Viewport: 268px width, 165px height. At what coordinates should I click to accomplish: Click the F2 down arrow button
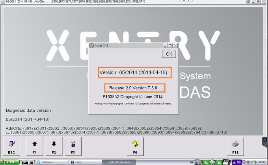pos(54,146)
